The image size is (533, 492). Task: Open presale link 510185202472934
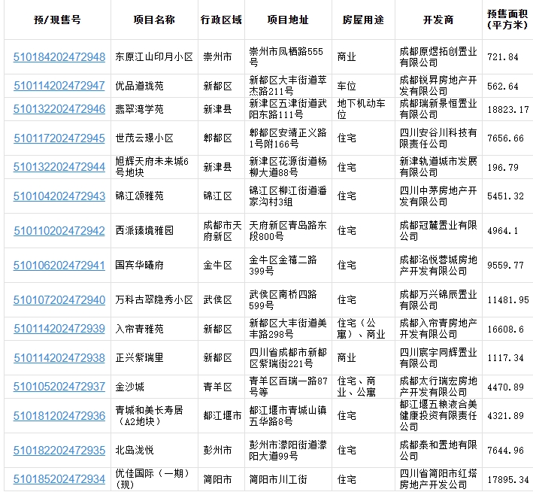[59, 479]
